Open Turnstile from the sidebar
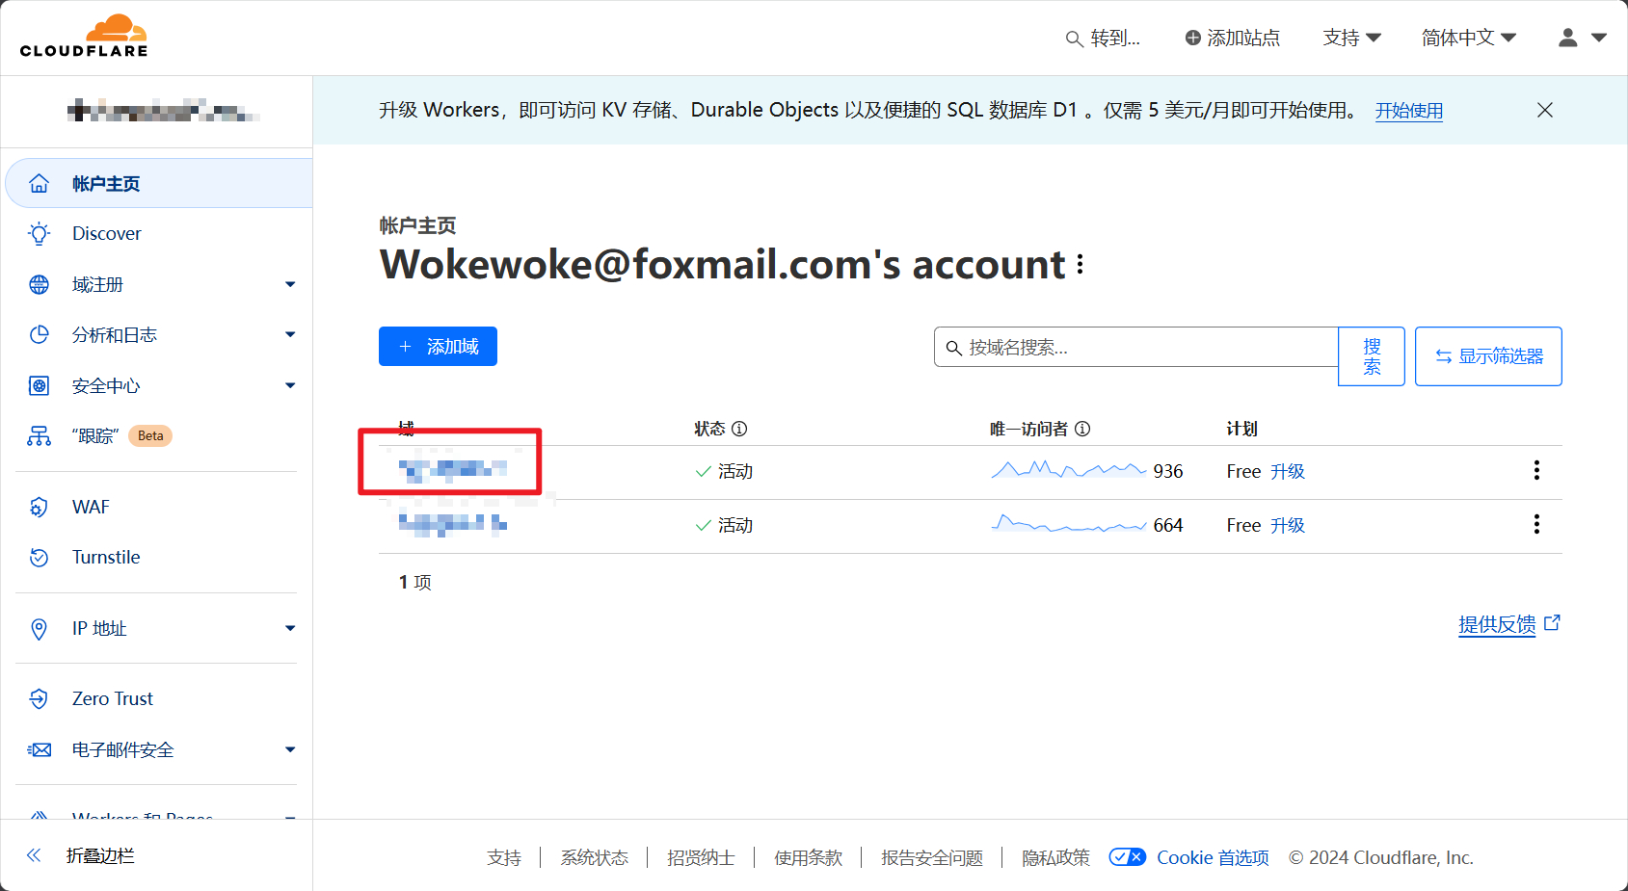This screenshot has height=891, width=1628. point(105,558)
